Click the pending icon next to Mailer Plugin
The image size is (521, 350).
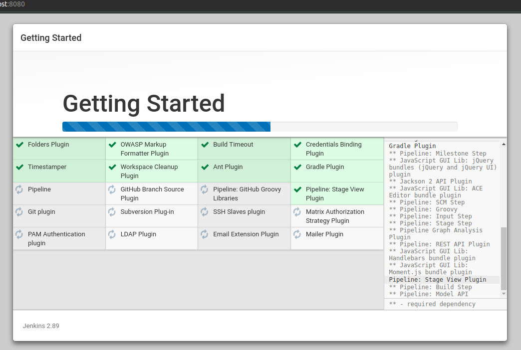297,234
